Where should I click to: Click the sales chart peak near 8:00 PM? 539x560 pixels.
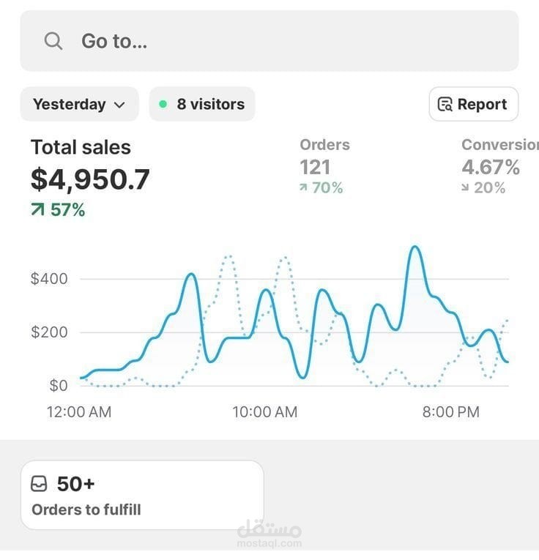(415, 247)
